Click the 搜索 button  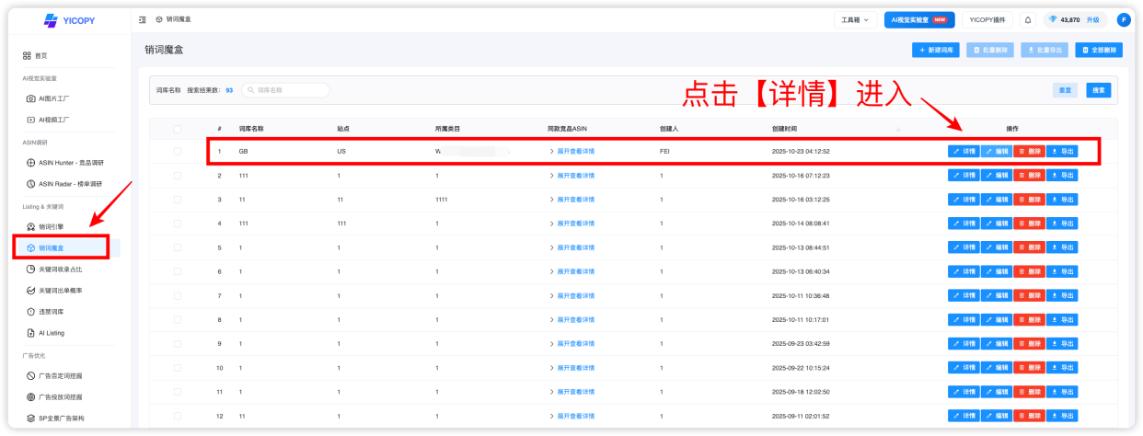point(1098,90)
